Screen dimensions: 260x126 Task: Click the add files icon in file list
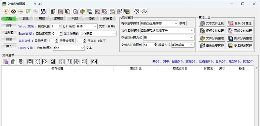(6, 62)
